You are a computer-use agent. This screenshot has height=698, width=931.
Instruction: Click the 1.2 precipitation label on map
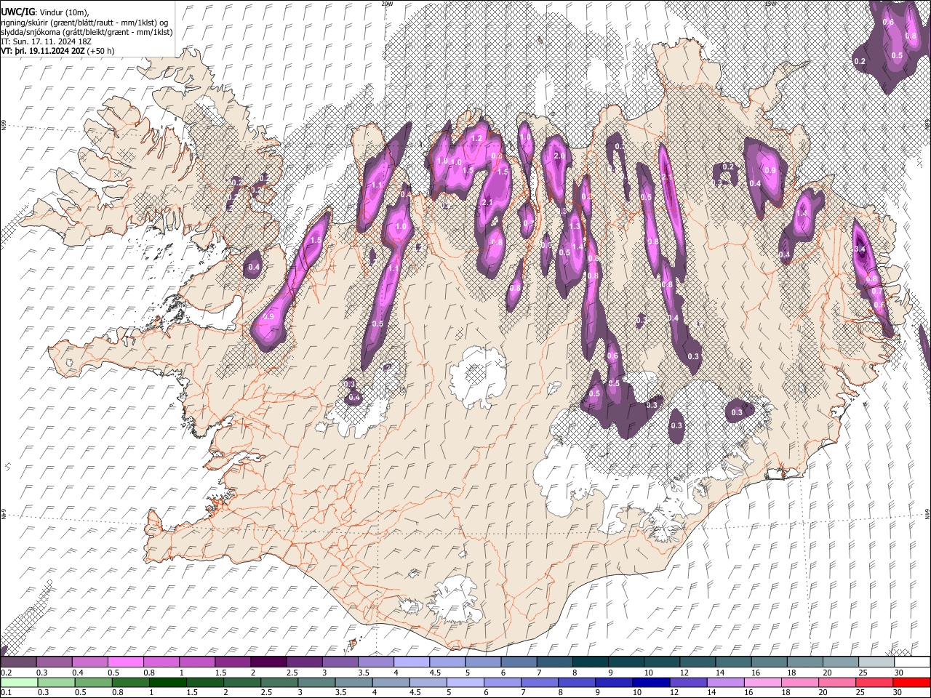(x=477, y=138)
